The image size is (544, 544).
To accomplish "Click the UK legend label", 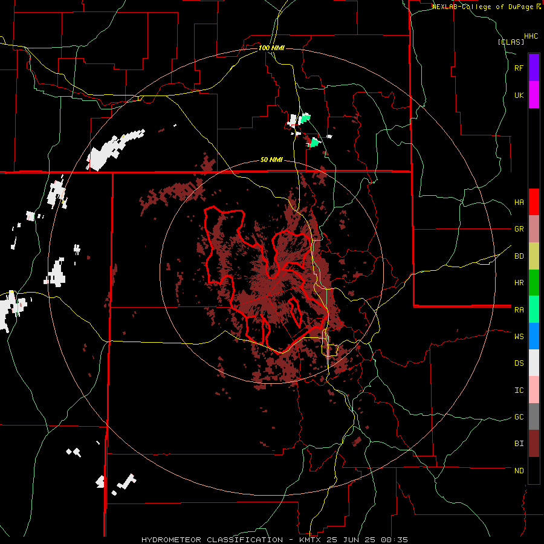I will (x=519, y=95).
